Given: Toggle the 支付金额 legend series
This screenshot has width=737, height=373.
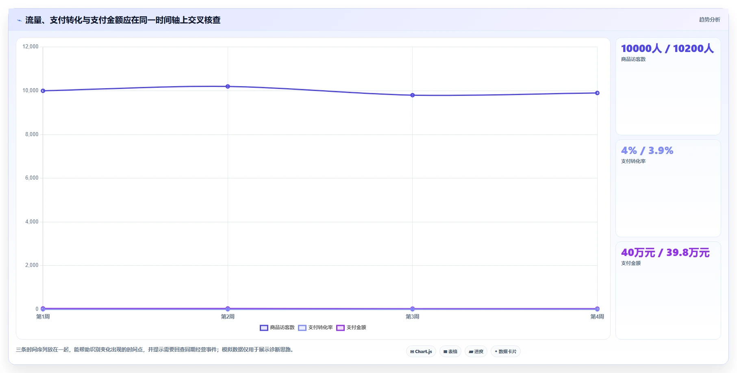Looking at the screenshot, I should (351, 327).
